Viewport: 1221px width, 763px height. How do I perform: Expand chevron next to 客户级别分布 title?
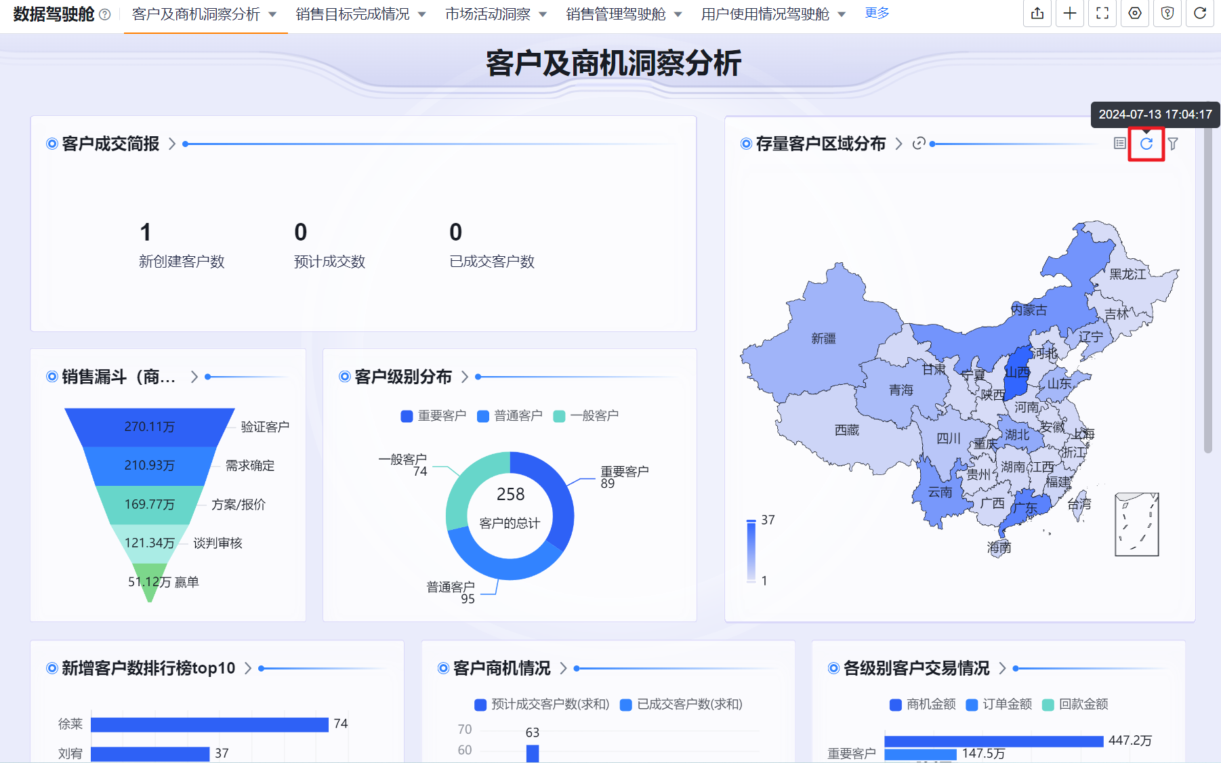click(464, 377)
